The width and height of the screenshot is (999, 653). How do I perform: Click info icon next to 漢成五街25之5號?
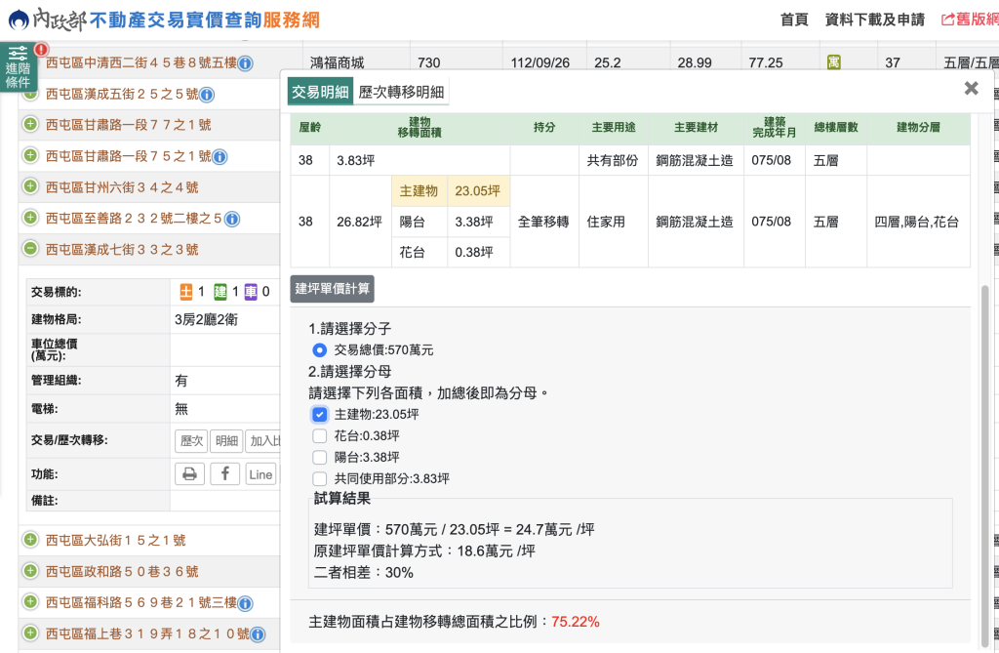click(207, 95)
